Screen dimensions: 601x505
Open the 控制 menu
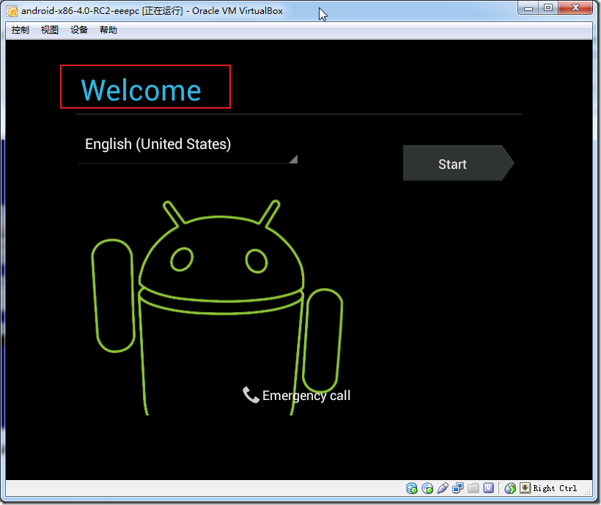(20, 30)
